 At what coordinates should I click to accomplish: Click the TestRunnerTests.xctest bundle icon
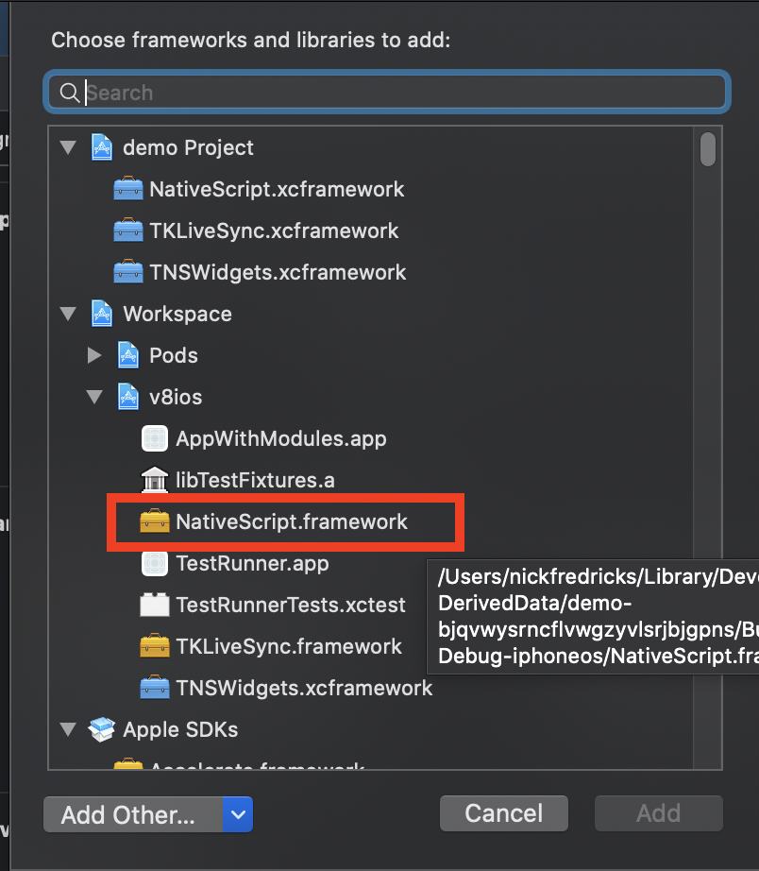click(x=155, y=605)
